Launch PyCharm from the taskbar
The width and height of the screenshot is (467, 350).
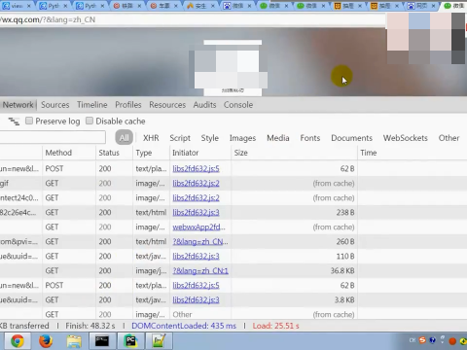pos(130,341)
